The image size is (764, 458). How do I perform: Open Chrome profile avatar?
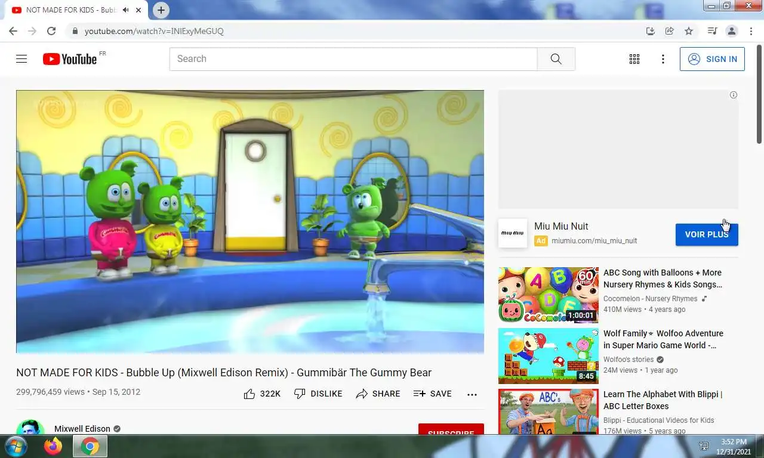pyautogui.click(x=732, y=31)
